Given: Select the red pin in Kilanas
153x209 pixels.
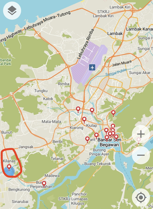Looking at the screenshot, I should tap(9, 167).
